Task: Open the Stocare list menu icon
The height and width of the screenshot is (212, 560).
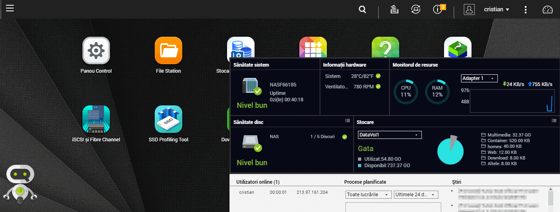Action: pos(554,121)
